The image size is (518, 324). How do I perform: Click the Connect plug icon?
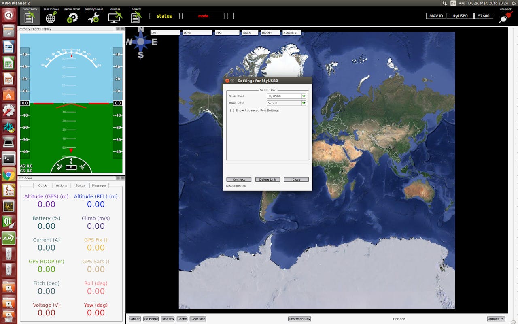click(505, 17)
